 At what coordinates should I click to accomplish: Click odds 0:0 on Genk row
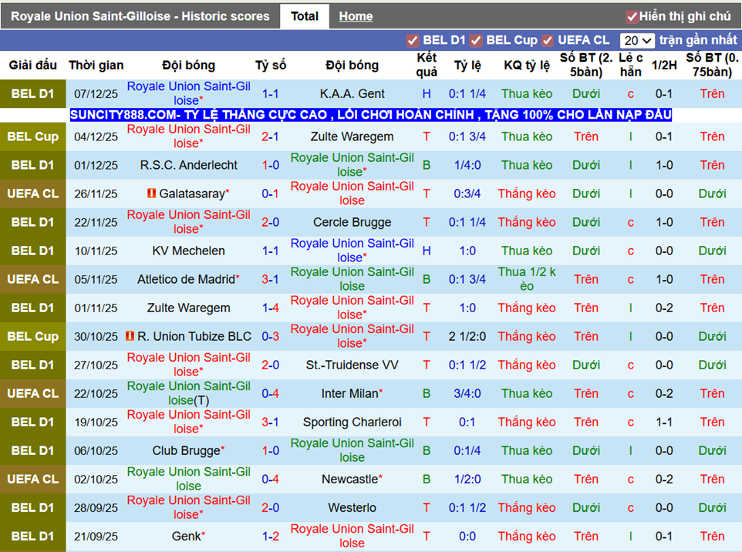(x=467, y=537)
